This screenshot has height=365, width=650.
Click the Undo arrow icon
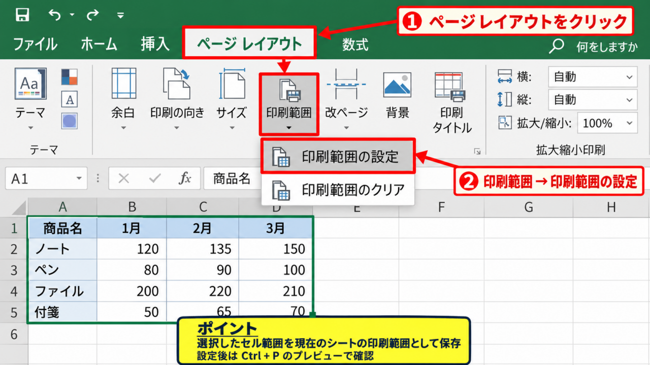[54, 15]
